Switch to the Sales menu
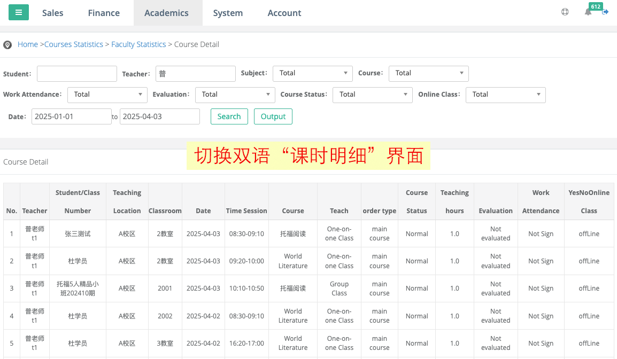This screenshot has width=617, height=359. pyautogui.click(x=52, y=13)
